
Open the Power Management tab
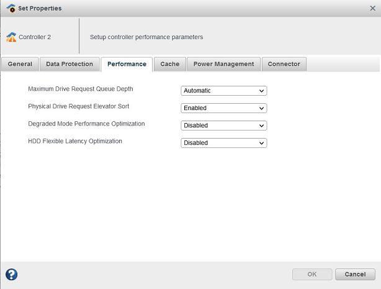[223, 64]
